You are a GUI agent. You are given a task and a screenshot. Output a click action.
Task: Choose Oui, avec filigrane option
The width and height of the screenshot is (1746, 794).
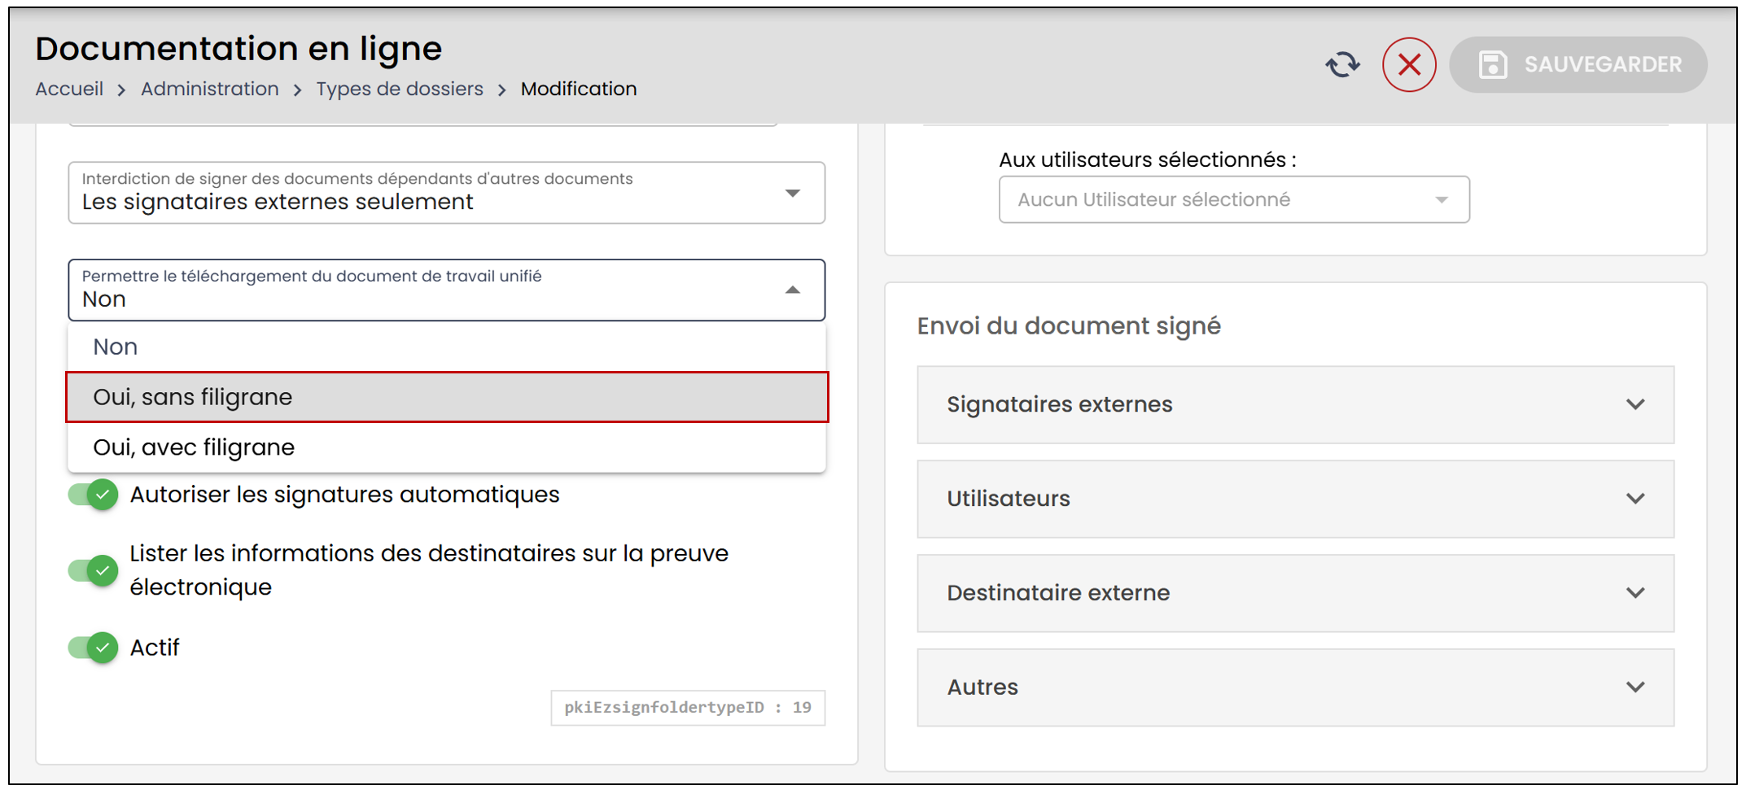tap(447, 447)
